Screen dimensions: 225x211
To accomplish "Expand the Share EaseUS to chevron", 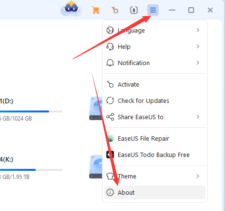I will coord(198,117).
